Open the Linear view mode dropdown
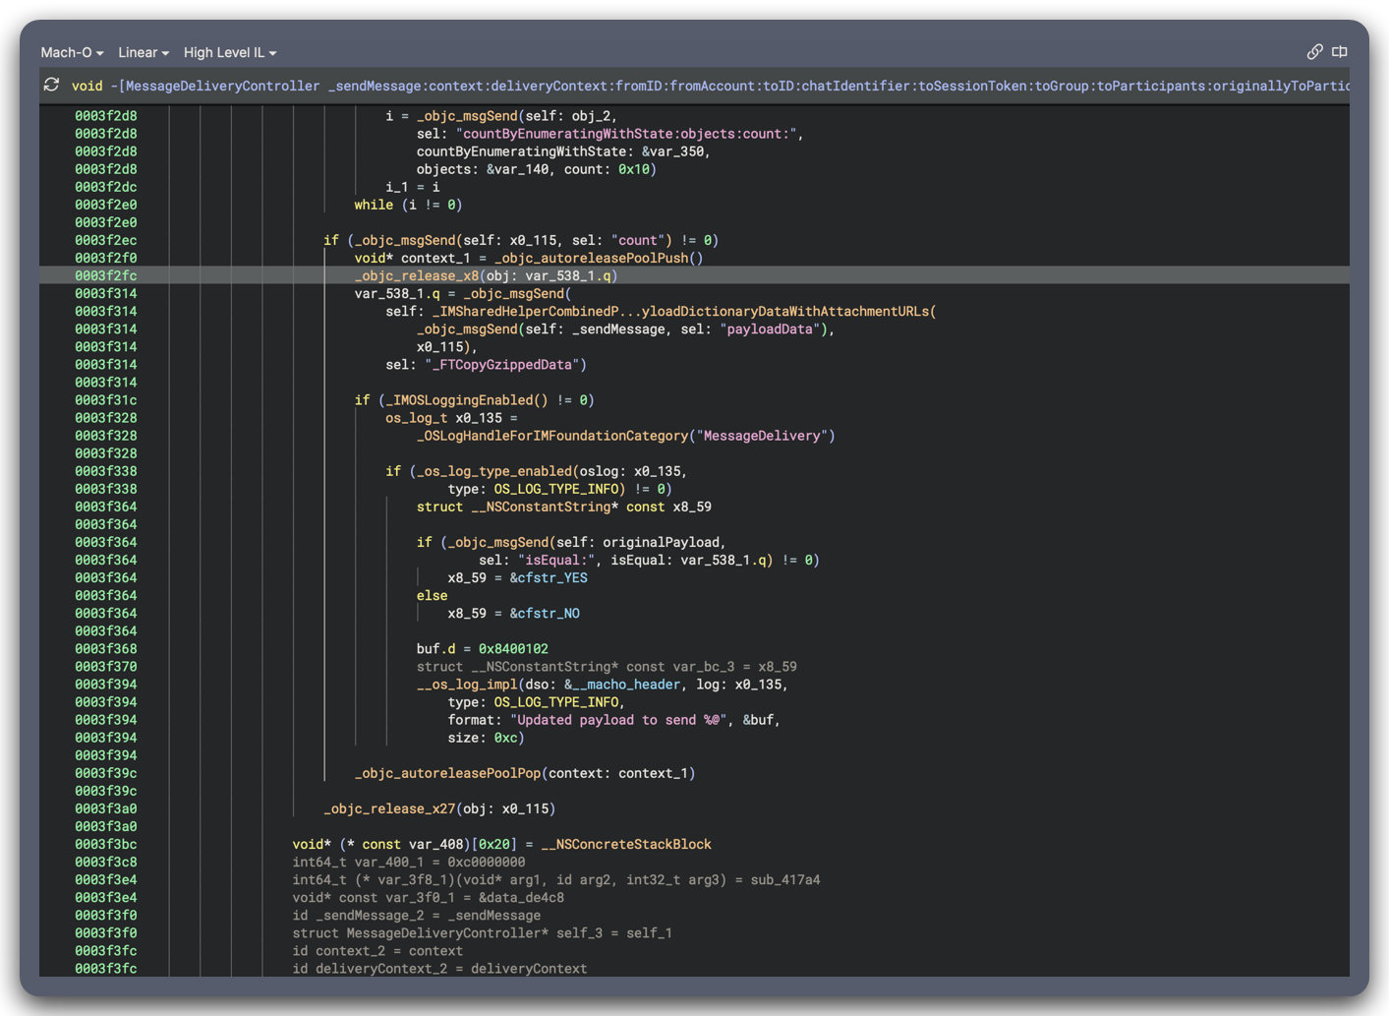 click(x=144, y=52)
